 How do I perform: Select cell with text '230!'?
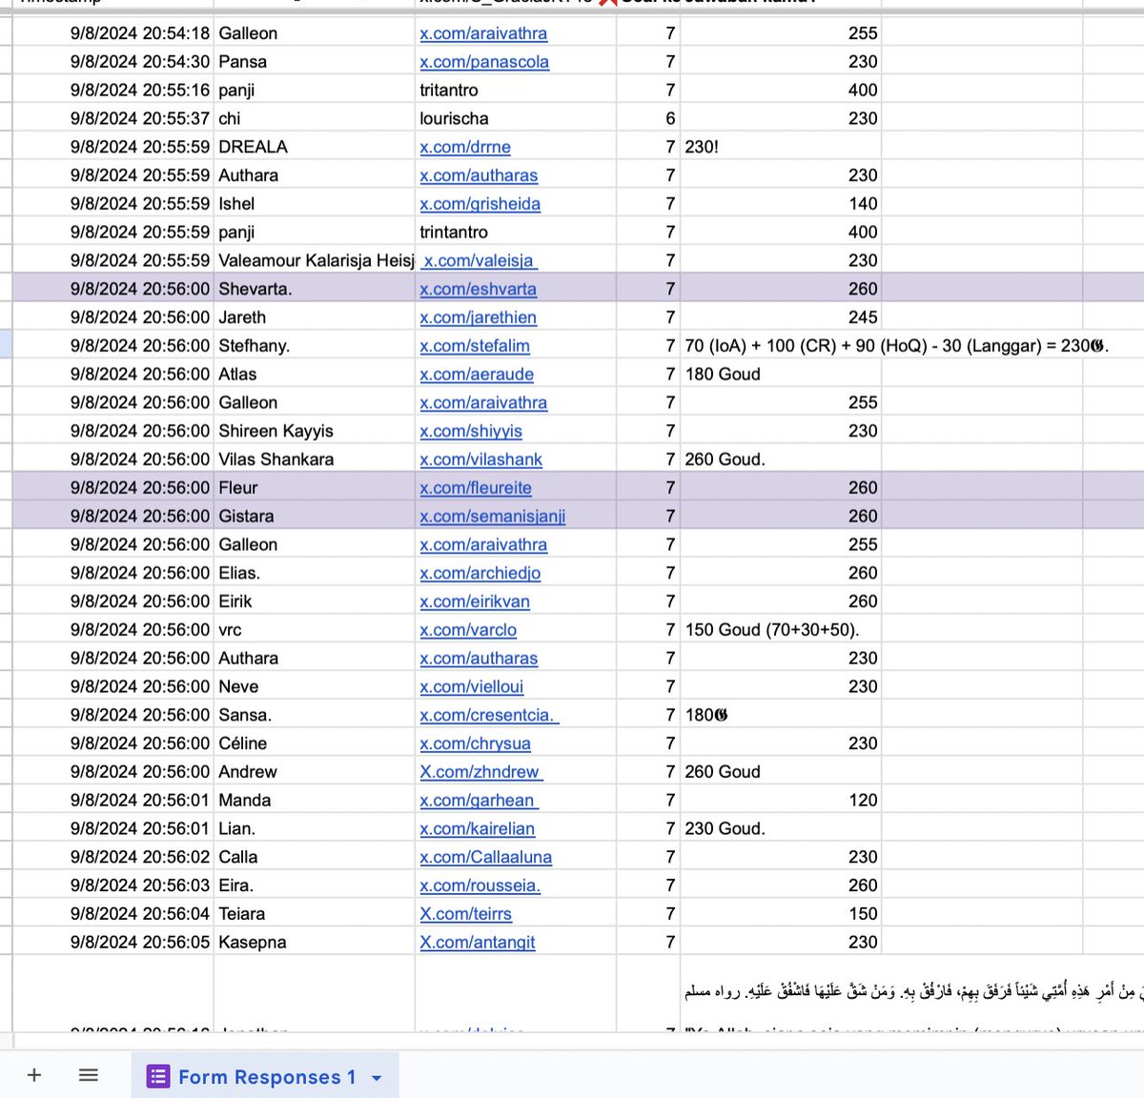(x=781, y=147)
